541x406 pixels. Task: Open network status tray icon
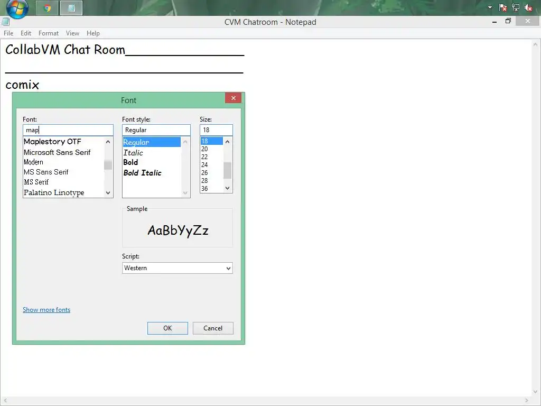516,7
